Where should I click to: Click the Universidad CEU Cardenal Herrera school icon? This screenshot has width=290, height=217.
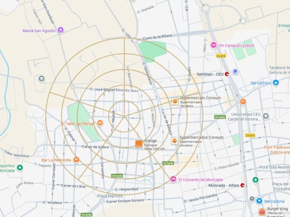266,116
